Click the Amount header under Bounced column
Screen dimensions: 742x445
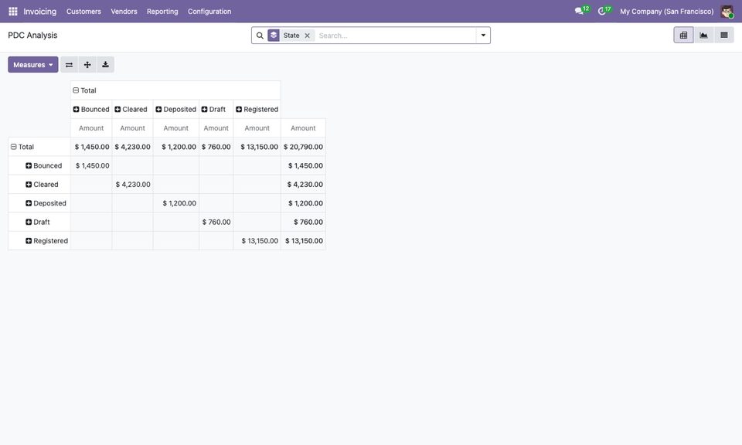[x=91, y=128]
